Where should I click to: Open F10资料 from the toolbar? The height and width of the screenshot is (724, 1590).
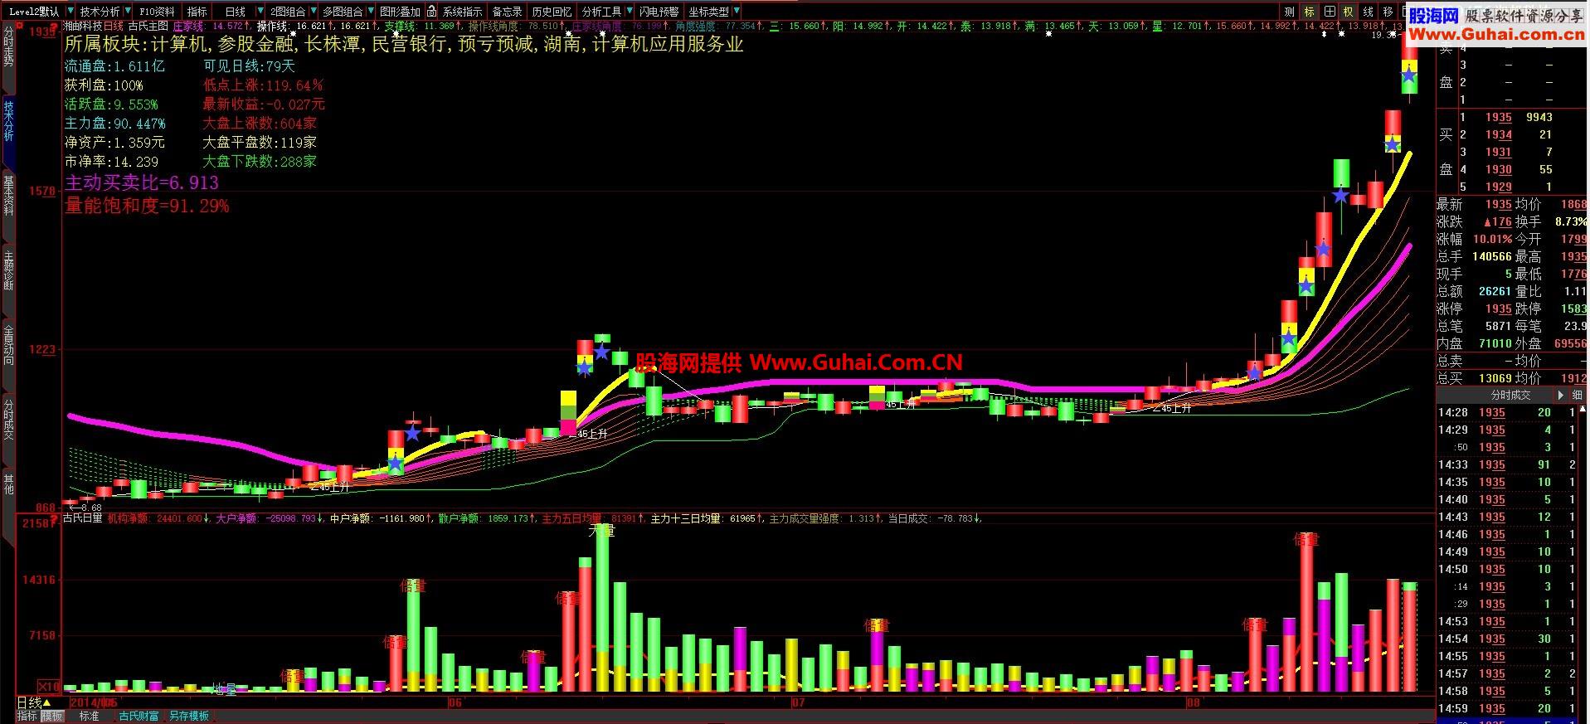pyautogui.click(x=157, y=12)
